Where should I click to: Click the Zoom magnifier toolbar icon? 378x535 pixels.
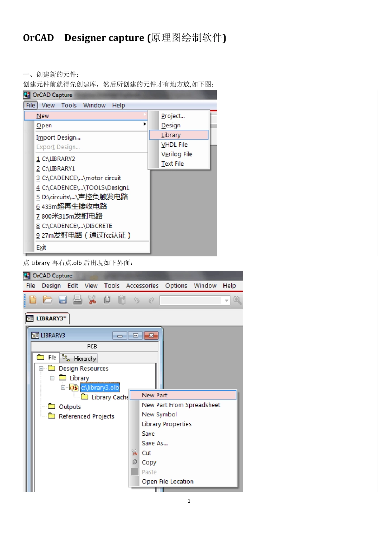tap(238, 300)
